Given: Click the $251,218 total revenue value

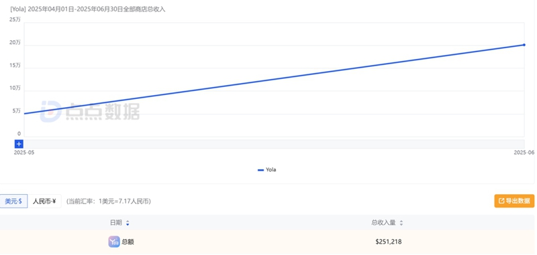Looking at the screenshot, I should [x=389, y=242].
